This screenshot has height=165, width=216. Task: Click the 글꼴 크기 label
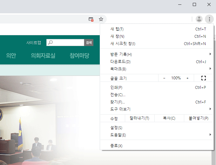(118, 78)
